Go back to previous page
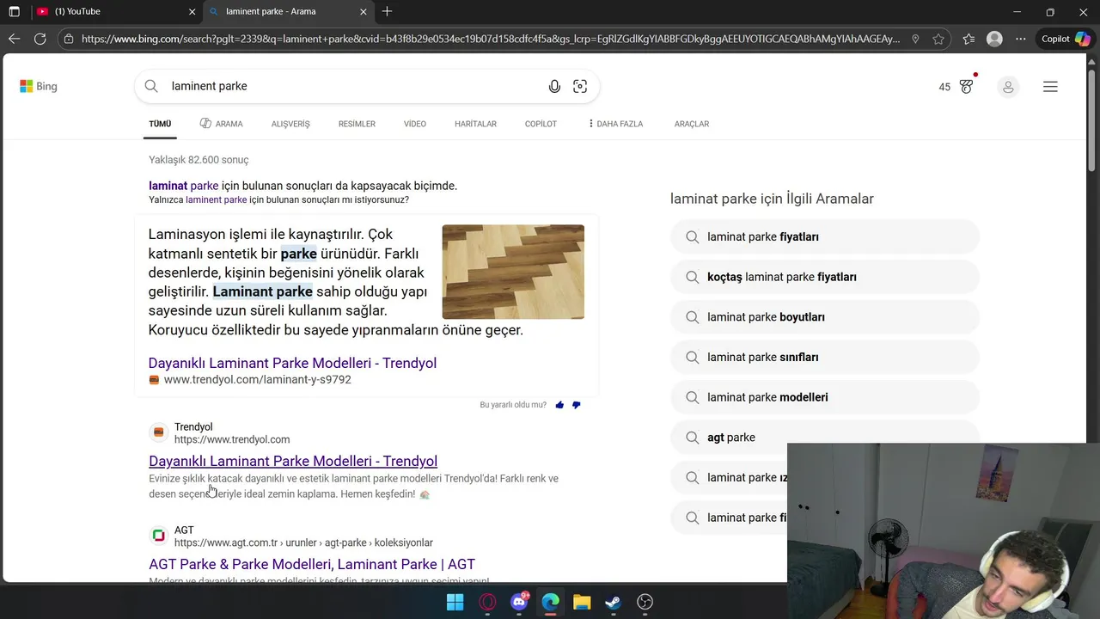This screenshot has width=1100, height=619. click(x=14, y=39)
